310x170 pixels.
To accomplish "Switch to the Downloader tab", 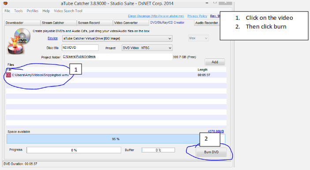I will [x=22, y=23].
